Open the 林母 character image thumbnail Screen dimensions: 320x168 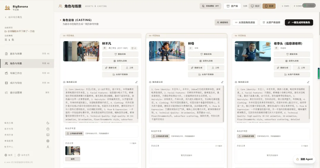pos(167,51)
